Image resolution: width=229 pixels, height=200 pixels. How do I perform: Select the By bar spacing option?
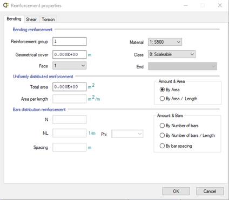pyautogui.click(x=176, y=146)
